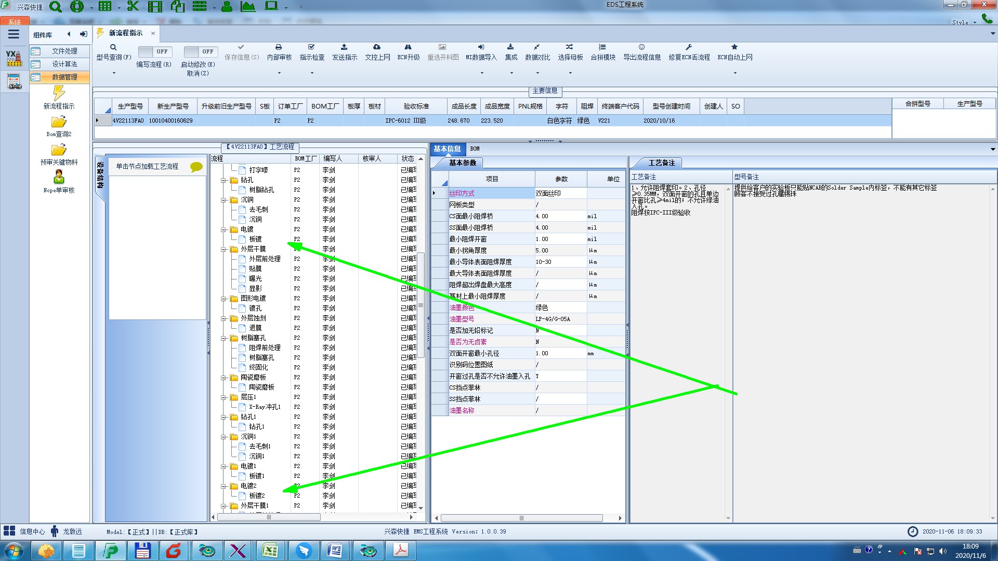Click the ECN自动上网 star icon
998x561 pixels.
click(x=734, y=47)
